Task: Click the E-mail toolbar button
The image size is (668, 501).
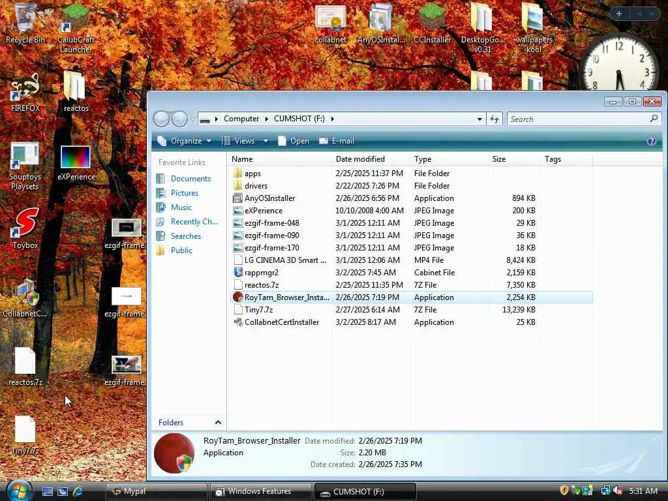Action: coord(337,141)
